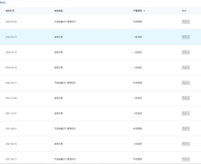Click 虚假交易 in the 2022-04-18 row
This screenshot has width=201, height=164.
click(x=59, y=67)
